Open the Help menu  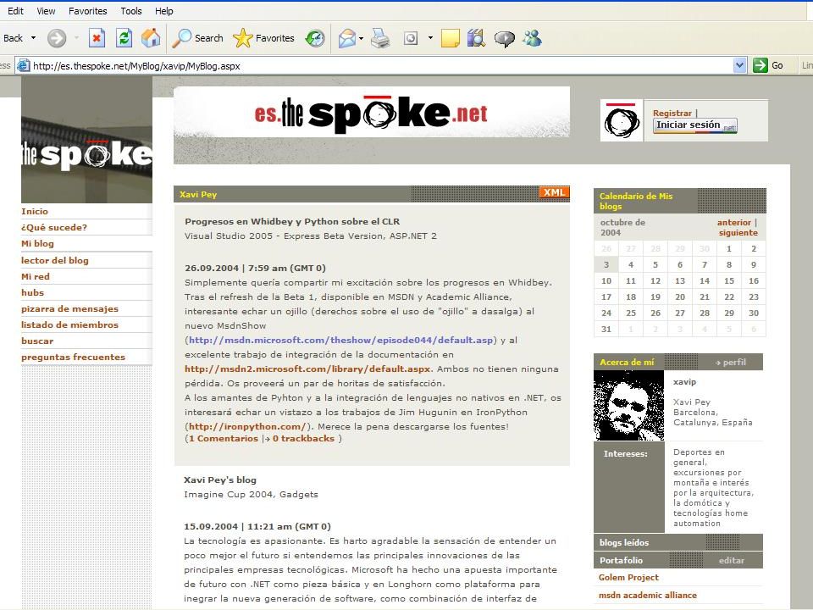(x=163, y=11)
